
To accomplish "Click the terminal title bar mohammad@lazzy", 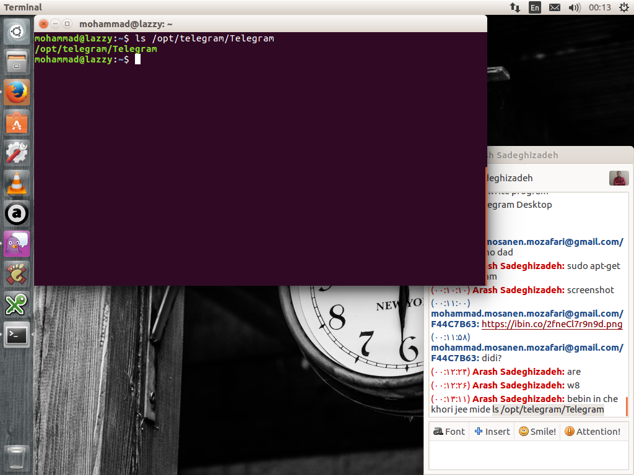I will 261,24.
